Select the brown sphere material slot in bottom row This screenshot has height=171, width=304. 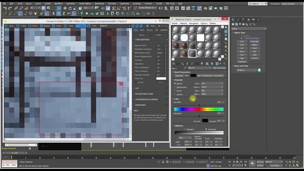tap(184, 53)
